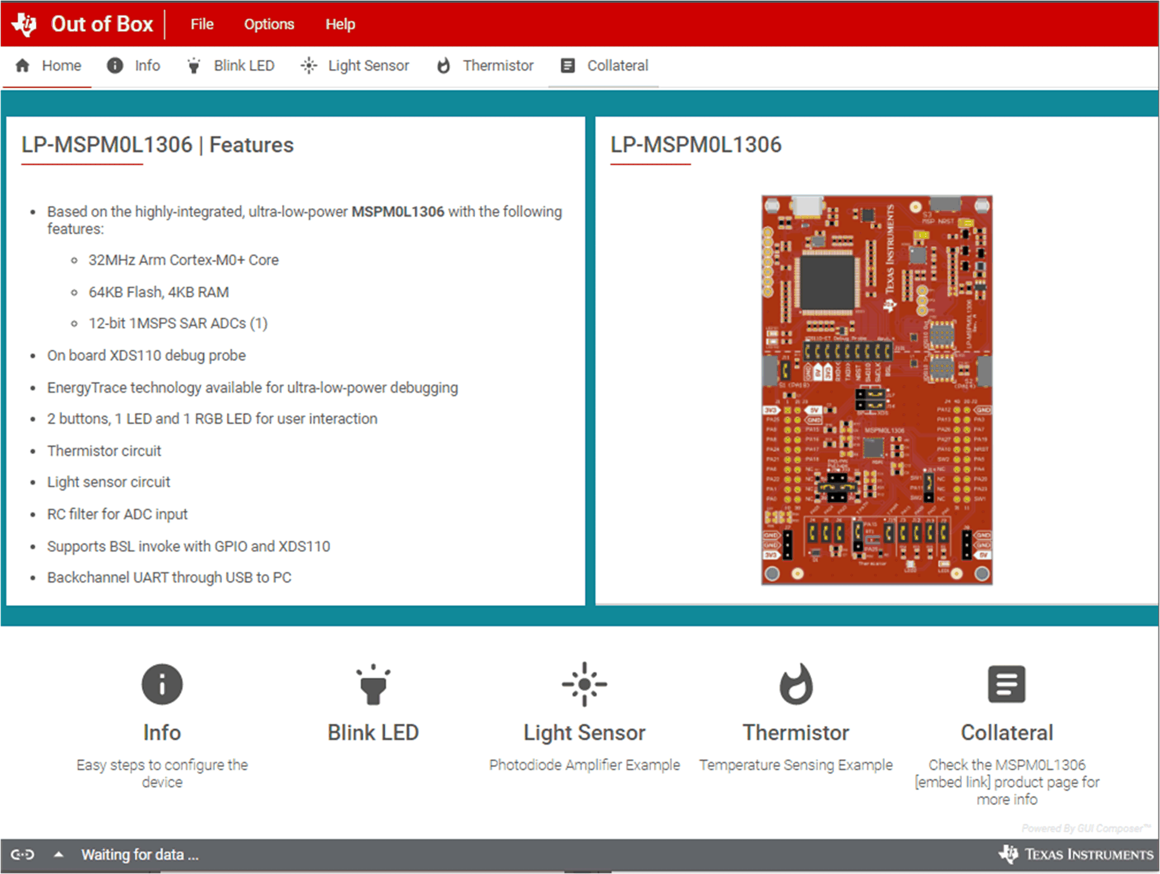1160x874 pixels.
Task: Click the Light Sensor sun icon in the tab bar
Action: [309, 65]
